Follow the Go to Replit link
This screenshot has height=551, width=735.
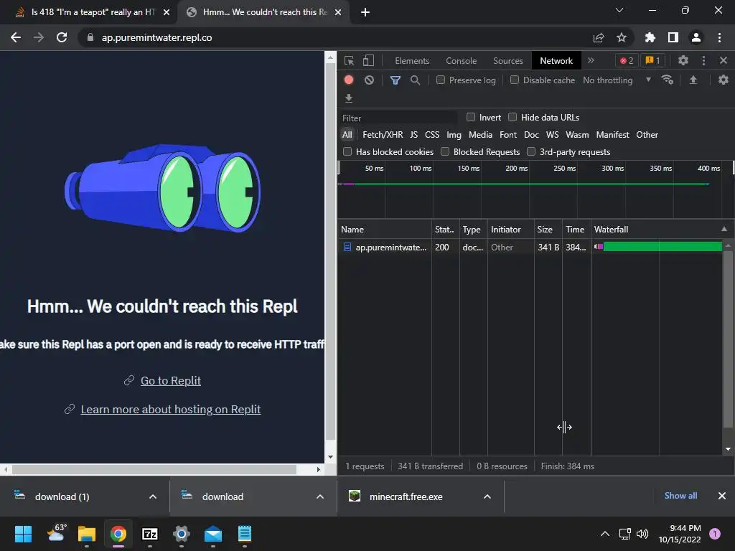(171, 380)
